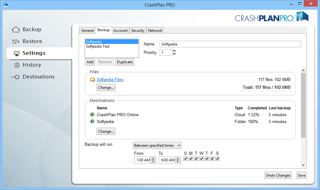Increase the Priority value

174,51
